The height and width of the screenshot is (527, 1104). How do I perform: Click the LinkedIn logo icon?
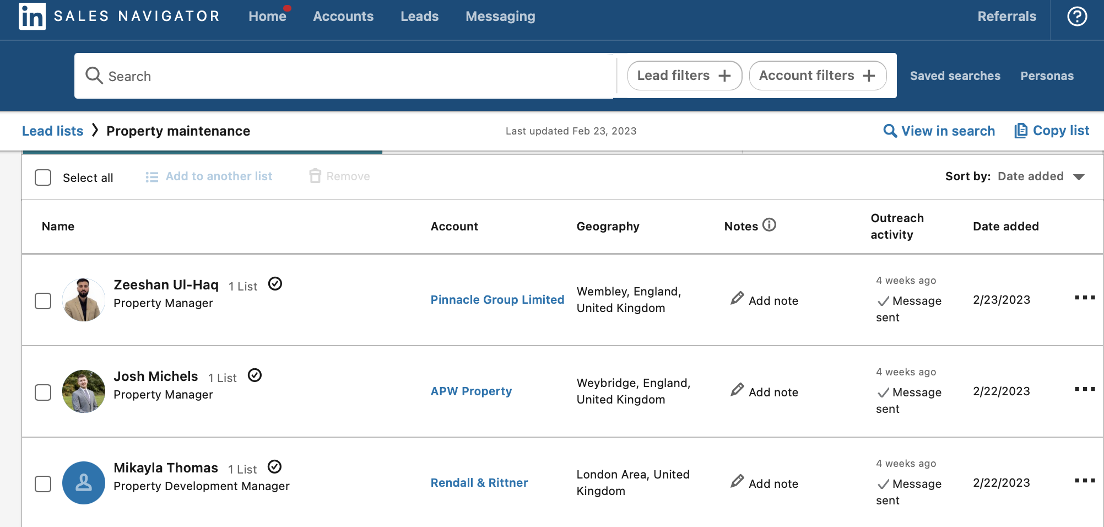click(32, 16)
